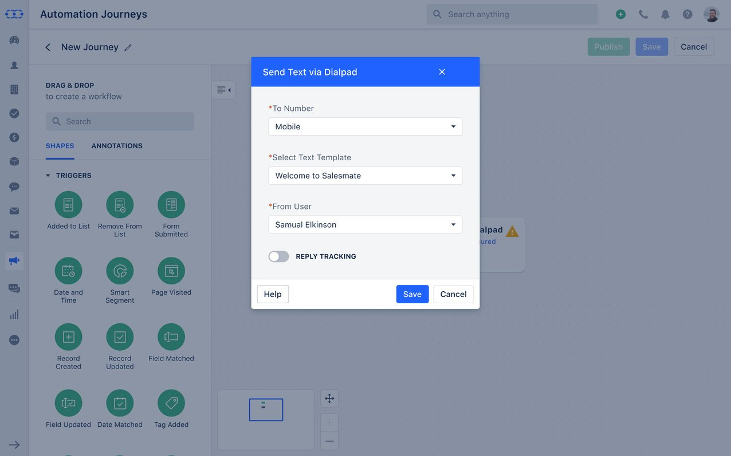The image size is (731, 456).
Task: Click the Help button in dialog
Action: 273,294
